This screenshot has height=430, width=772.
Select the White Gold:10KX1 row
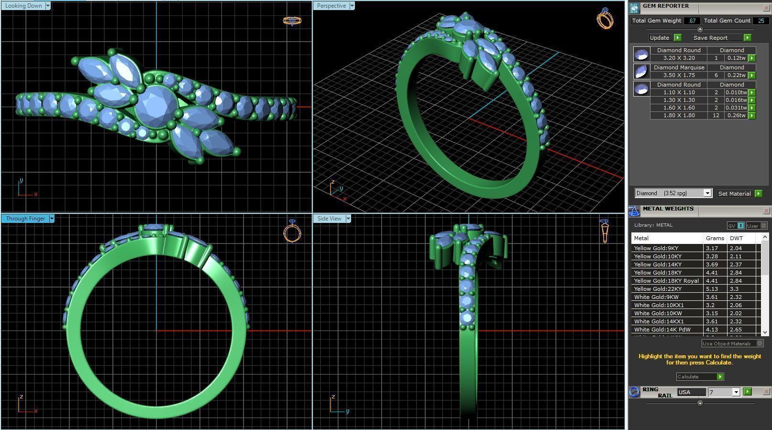point(696,305)
